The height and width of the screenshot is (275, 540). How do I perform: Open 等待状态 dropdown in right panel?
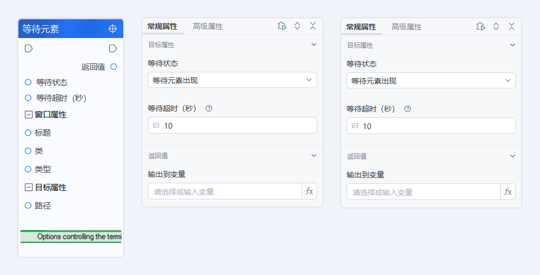(x=431, y=80)
